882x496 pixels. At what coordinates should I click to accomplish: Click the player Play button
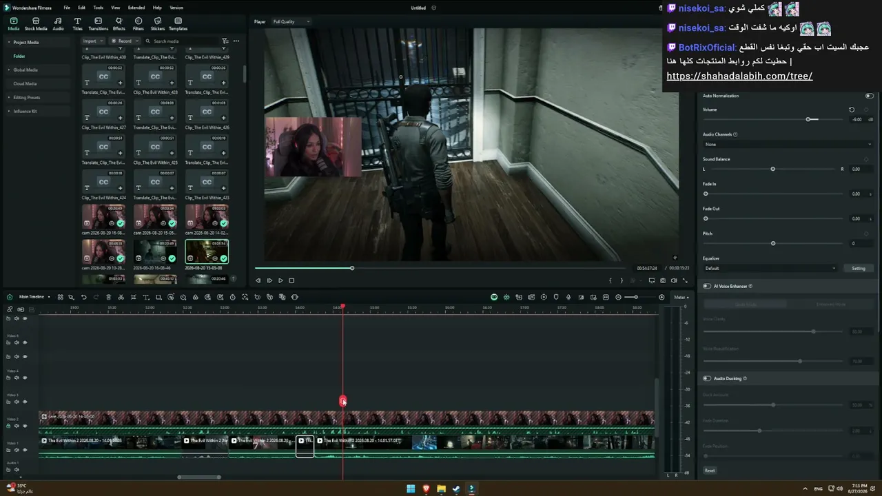point(280,280)
